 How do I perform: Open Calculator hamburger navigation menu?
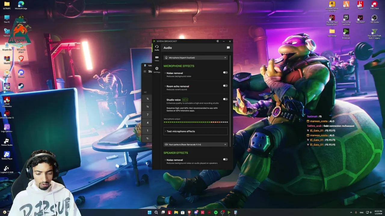click(x=145, y=71)
